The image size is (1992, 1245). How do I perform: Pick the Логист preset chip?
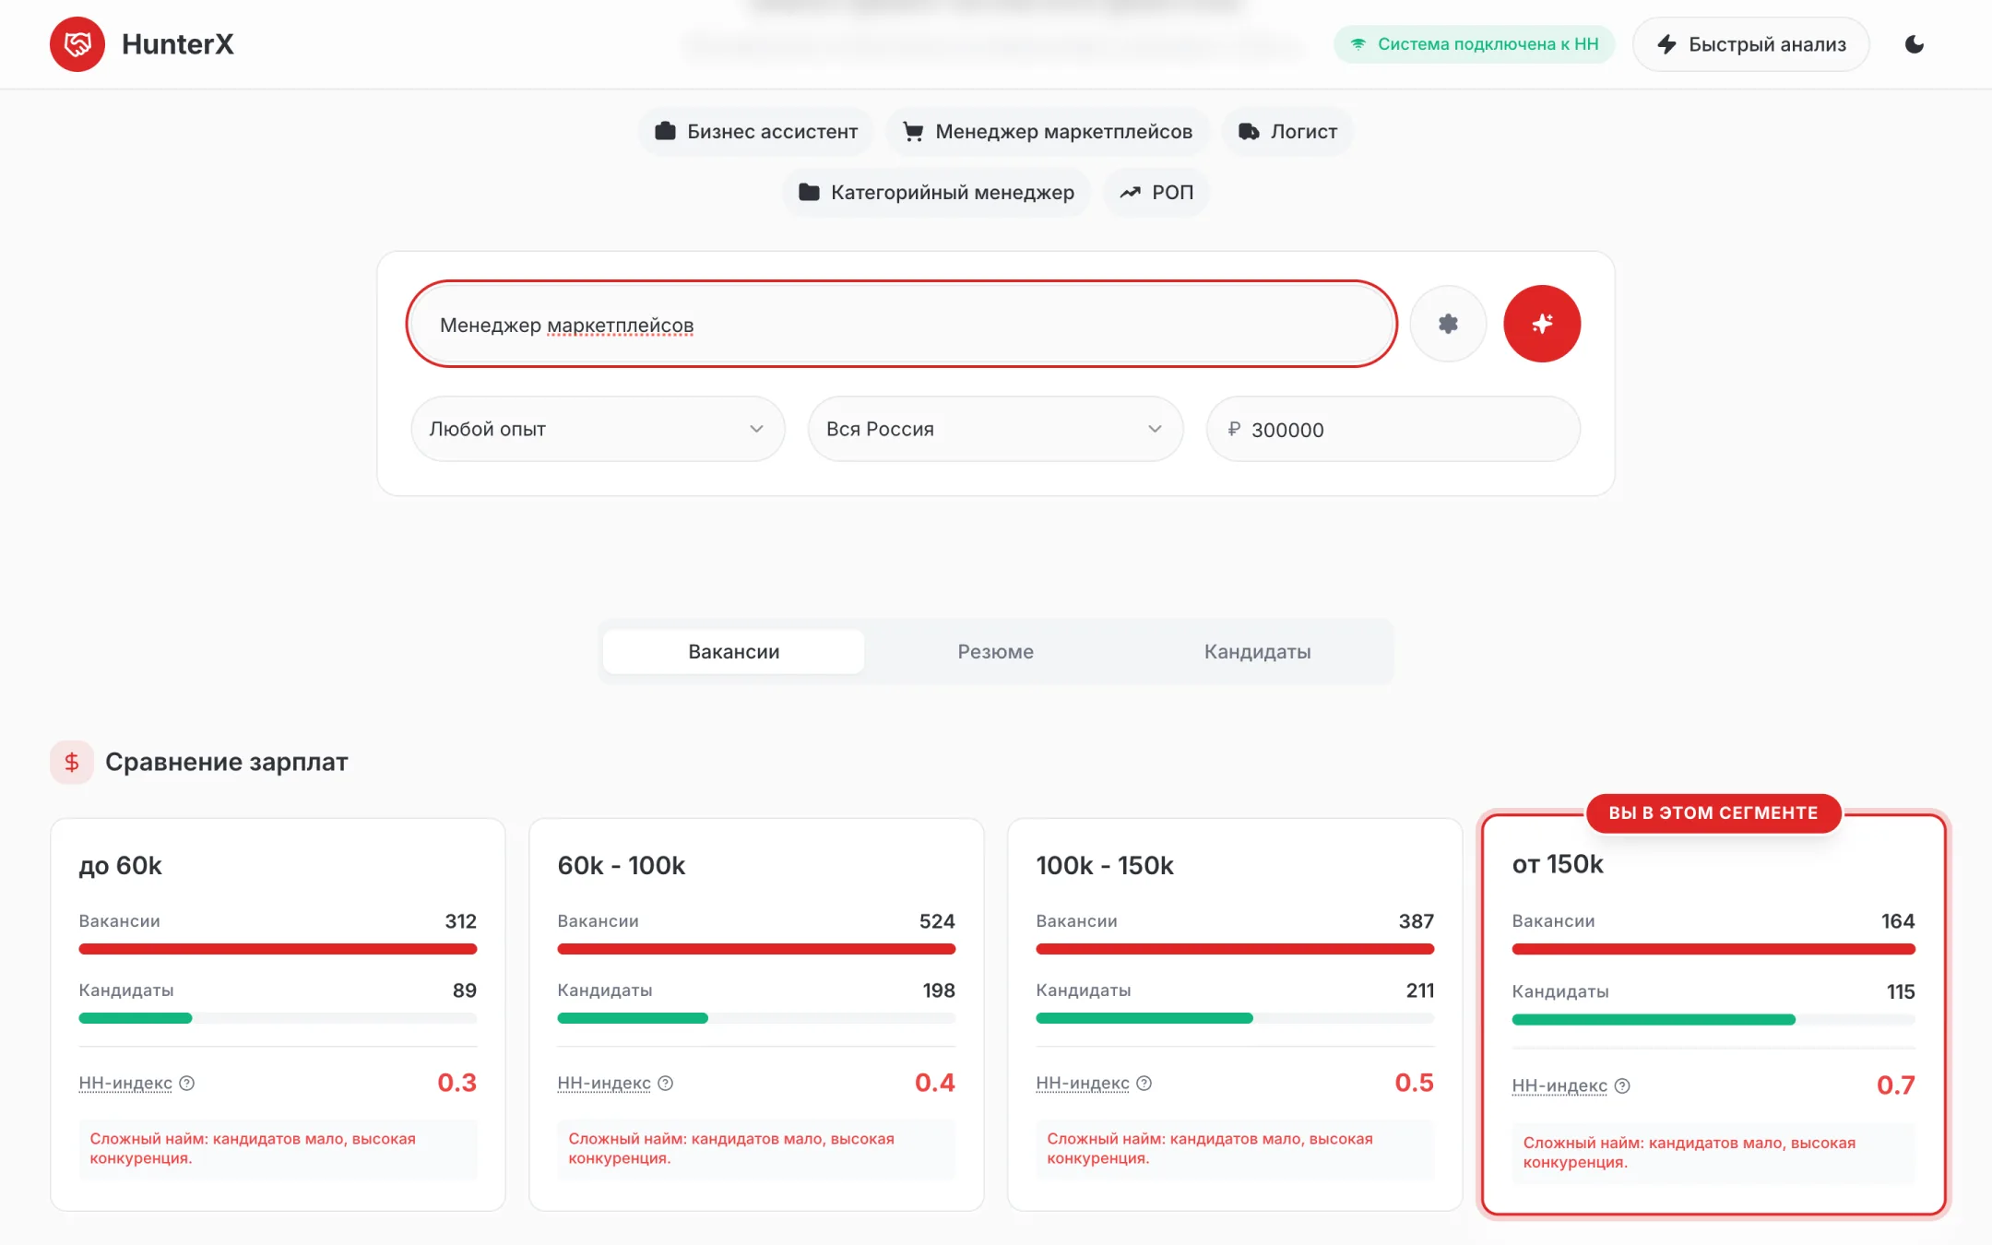pyautogui.click(x=1287, y=132)
